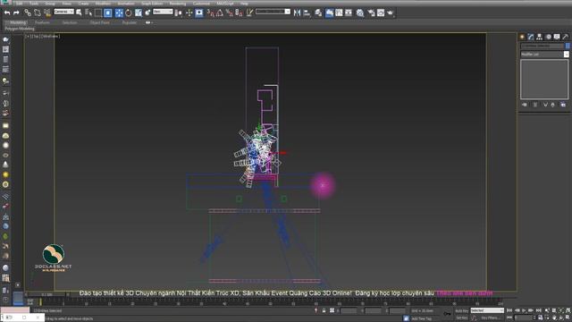Viewport: 572px width, 322px height.
Task: Toggle the Spinner Snap button
Action: coord(239,13)
